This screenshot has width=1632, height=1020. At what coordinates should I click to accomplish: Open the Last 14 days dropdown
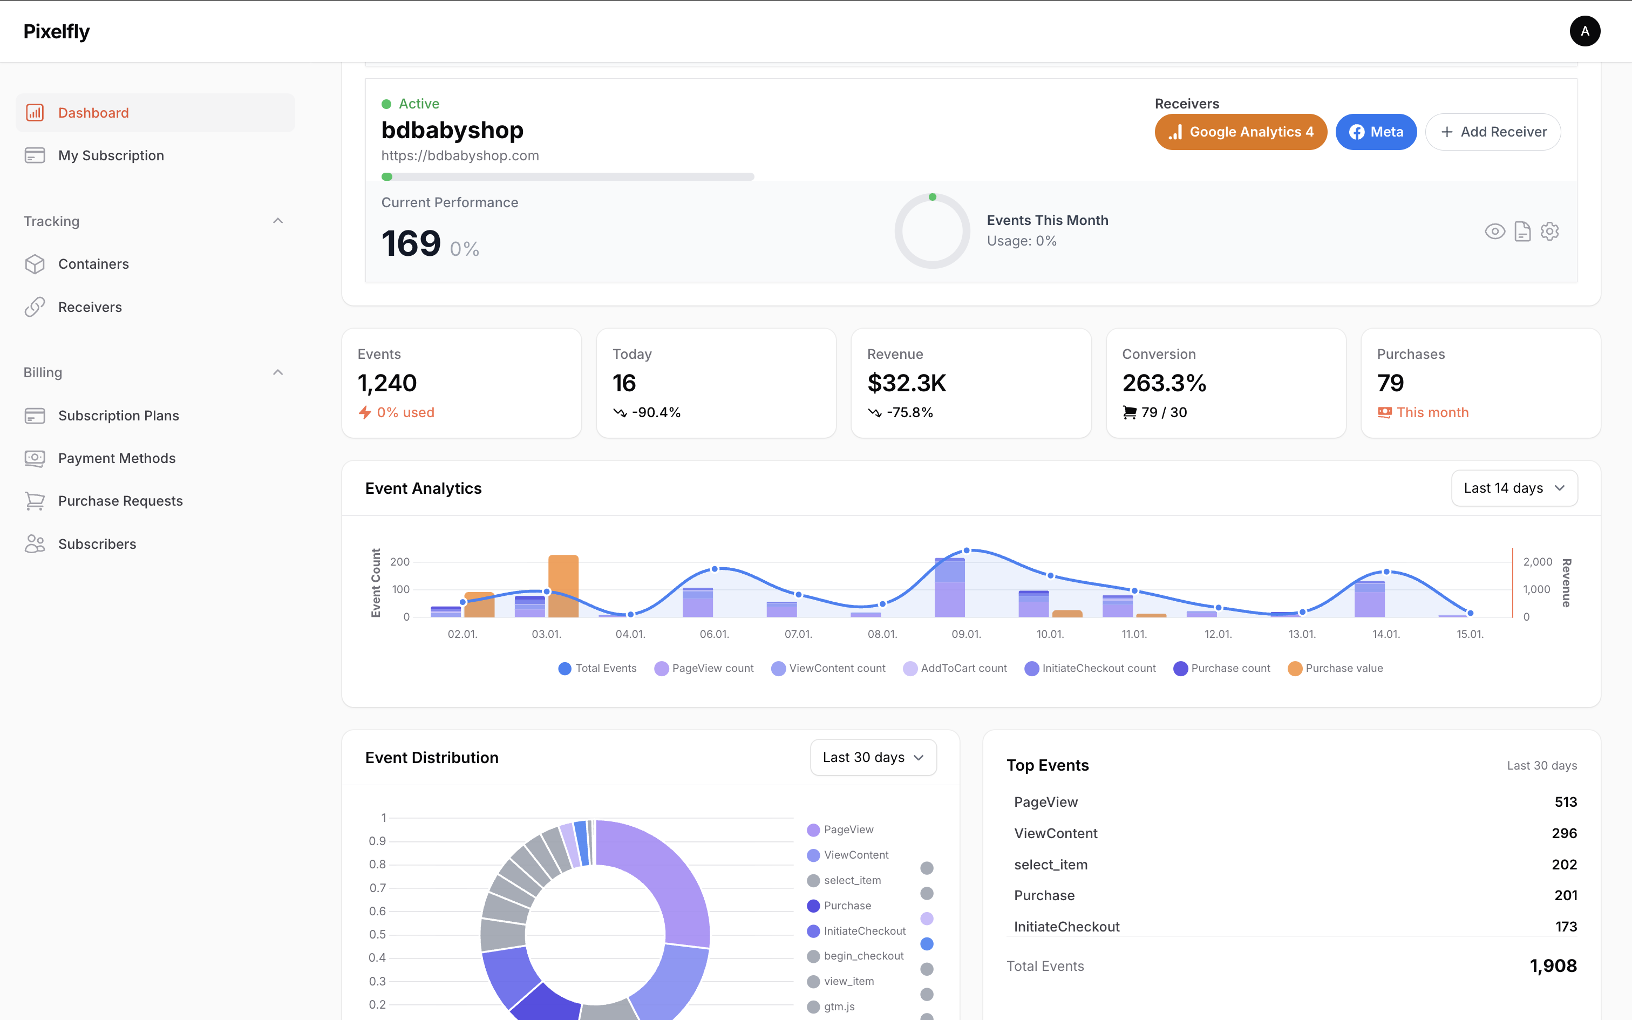tap(1514, 488)
